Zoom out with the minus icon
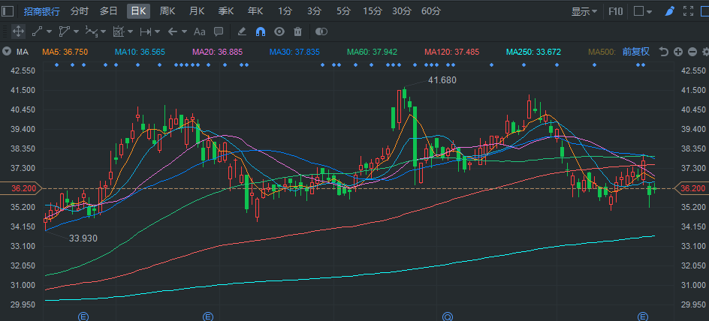The image size is (709, 321). click(692, 52)
